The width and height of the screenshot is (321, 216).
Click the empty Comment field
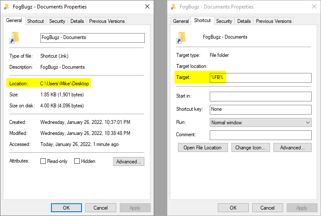pyautogui.click(x=261, y=135)
